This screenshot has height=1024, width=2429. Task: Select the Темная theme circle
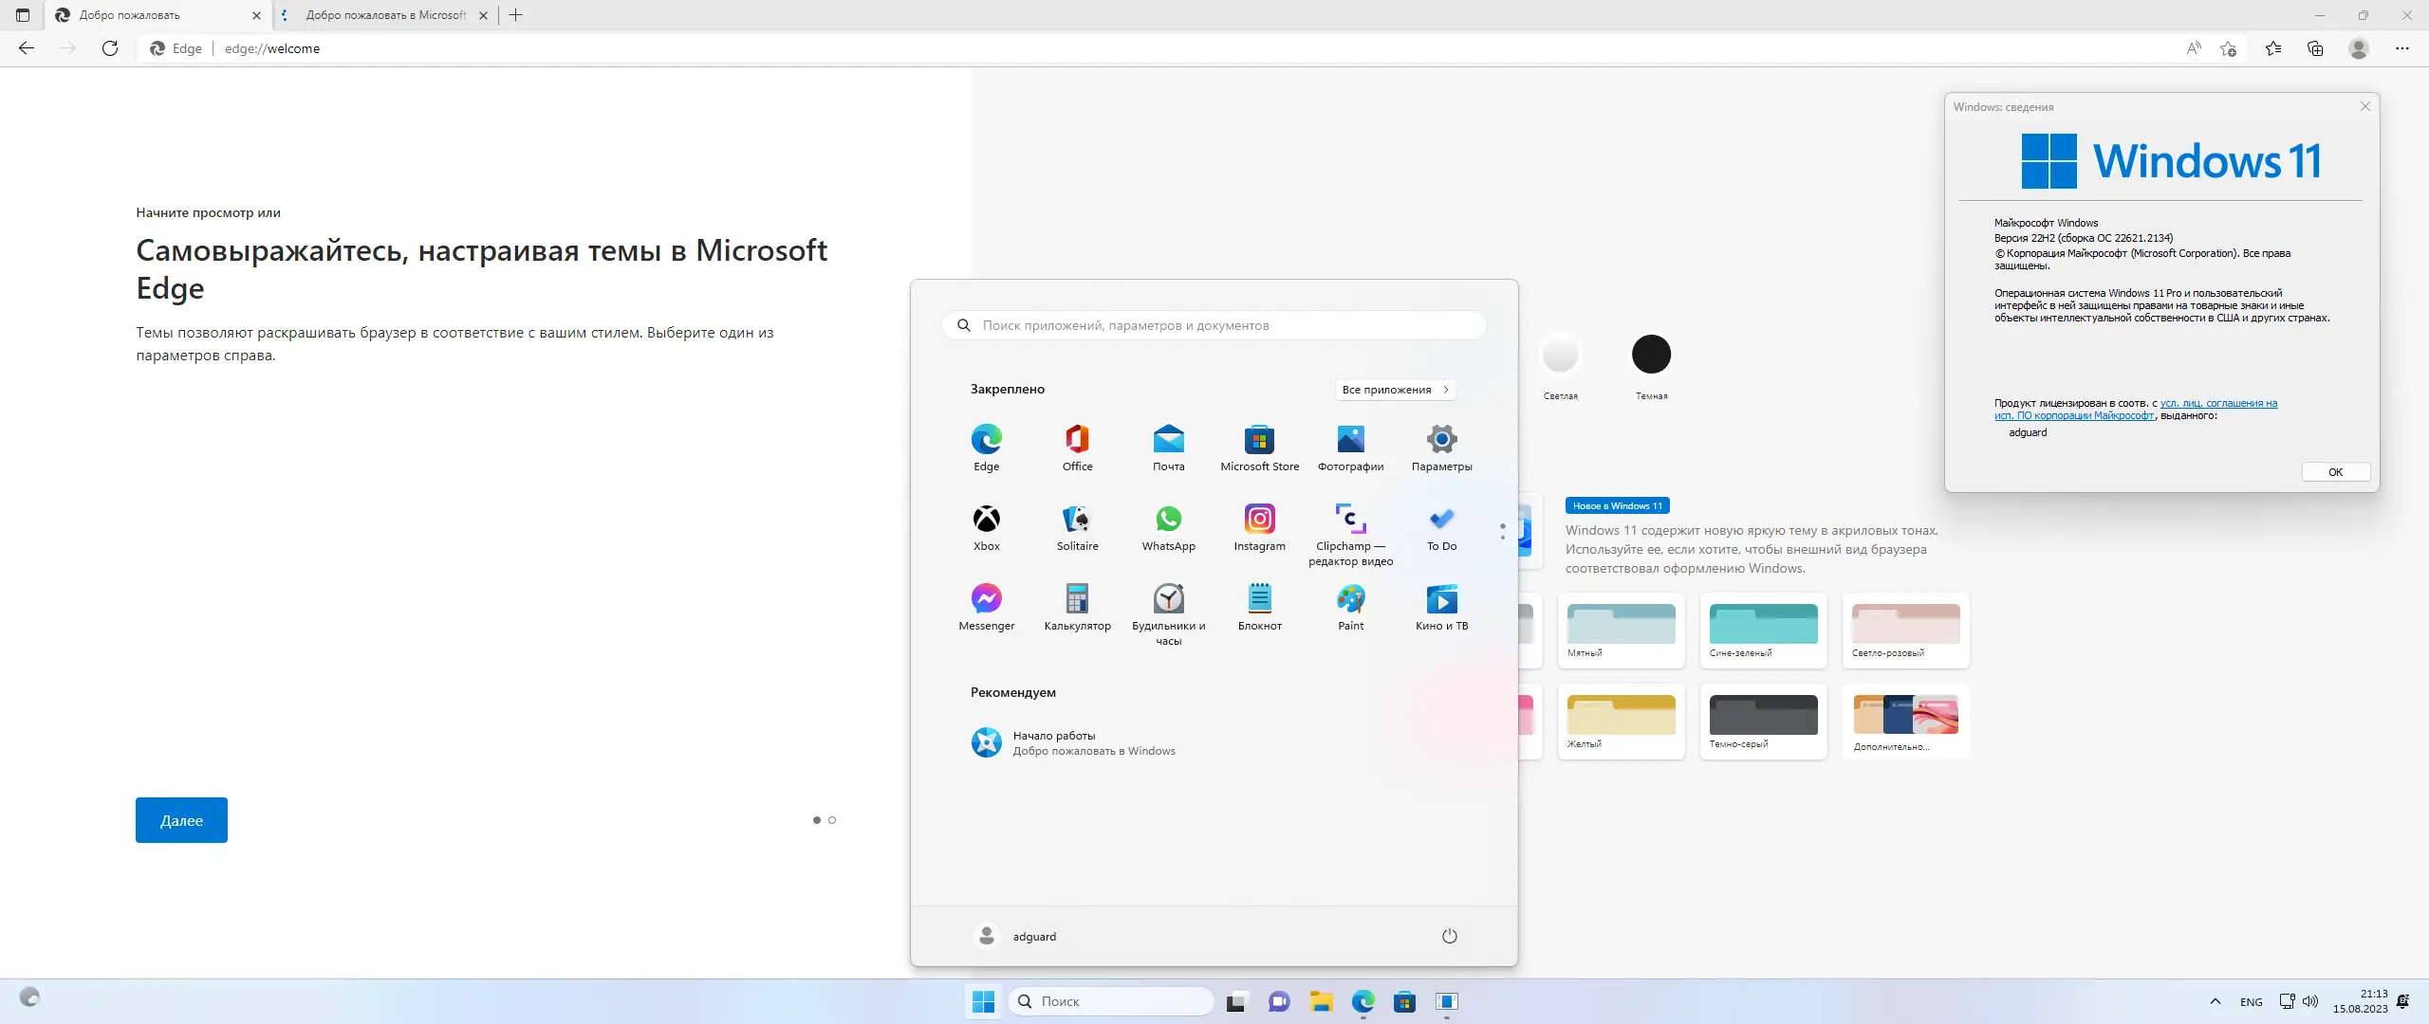pyautogui.click(x=1650, y=354)
